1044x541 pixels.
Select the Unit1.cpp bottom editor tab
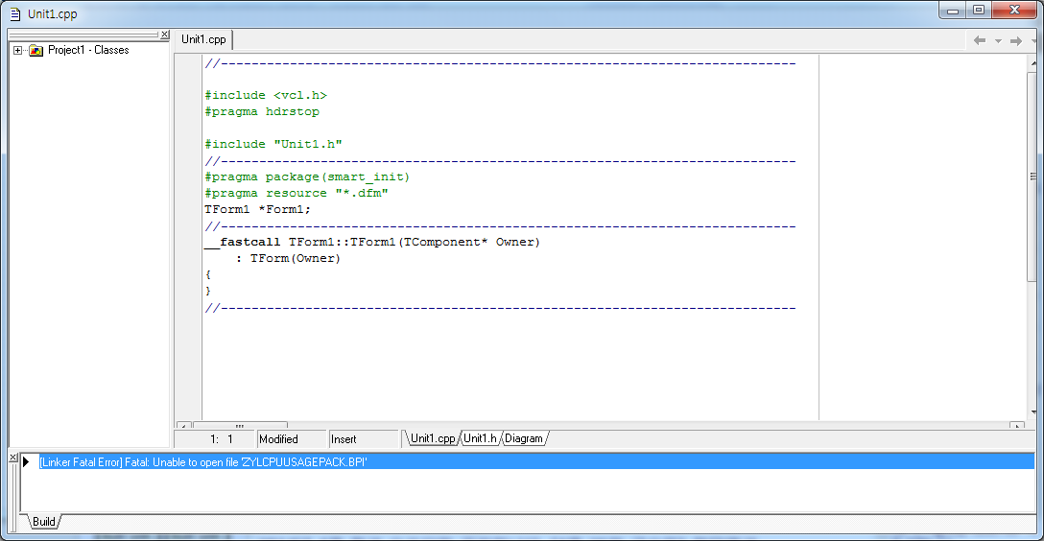point(433,438)
